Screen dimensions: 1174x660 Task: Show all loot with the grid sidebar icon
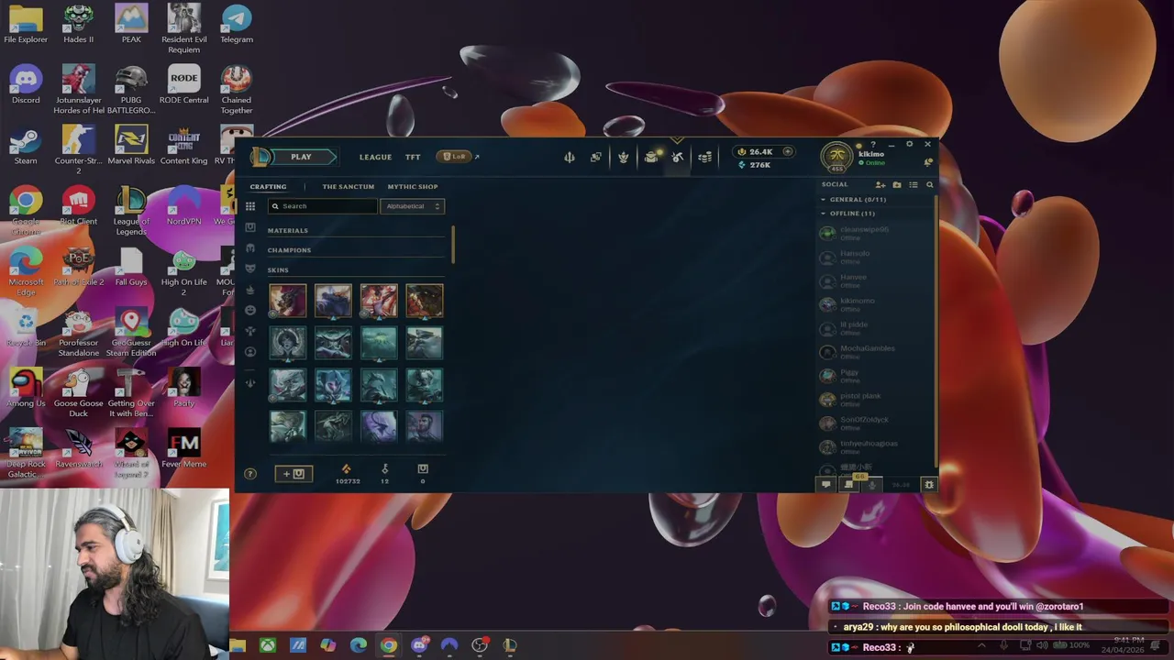[250, 206]
